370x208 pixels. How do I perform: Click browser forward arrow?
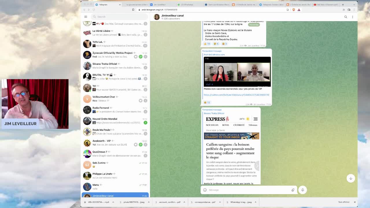tap(89, 10)
